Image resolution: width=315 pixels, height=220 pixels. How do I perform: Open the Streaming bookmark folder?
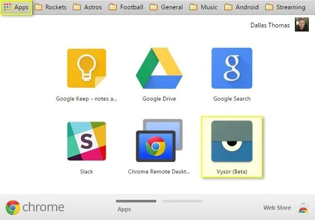[285, 7]
